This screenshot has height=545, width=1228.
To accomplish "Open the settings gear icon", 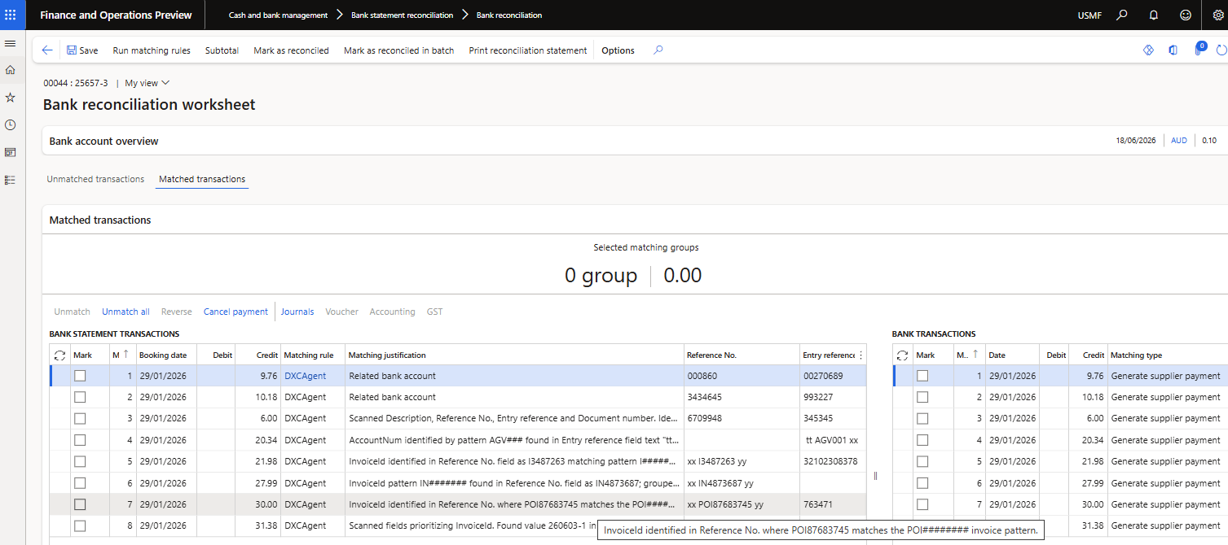I will point(1218,15).
